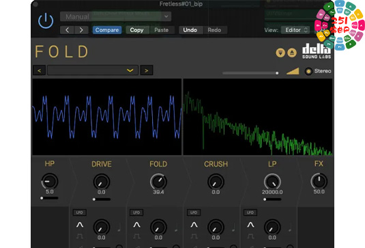Screen dimensions: 365x248
Task: Go to previous preset with left arrow
Action: [67, 30]
